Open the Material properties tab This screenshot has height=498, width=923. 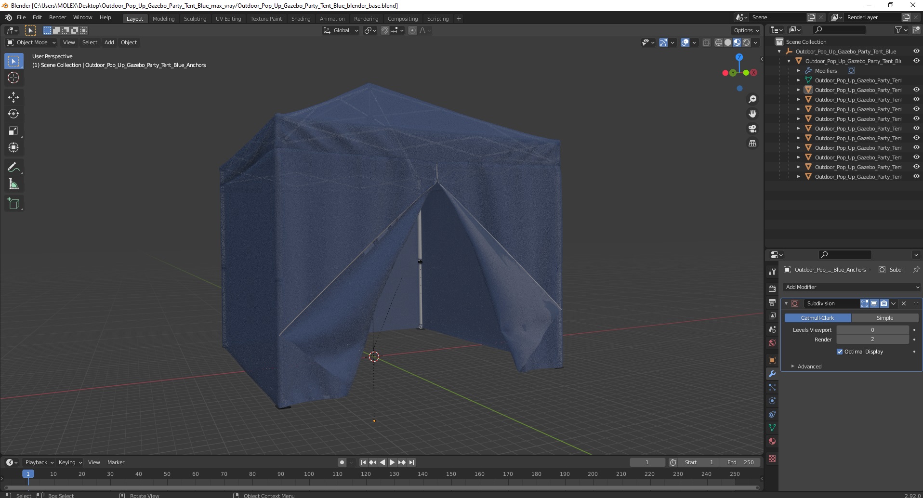pyautogui.click(x=772, y=441)
